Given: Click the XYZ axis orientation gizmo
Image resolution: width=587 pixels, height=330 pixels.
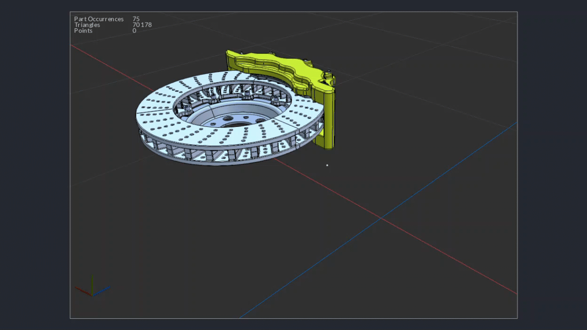Looking at the screenshot, I should coord(93,286).
